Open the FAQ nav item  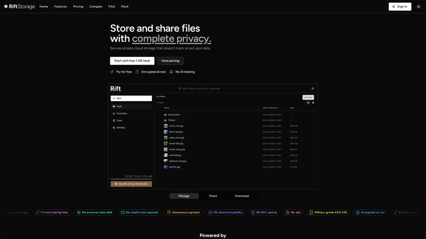click(x=112, y=7)
